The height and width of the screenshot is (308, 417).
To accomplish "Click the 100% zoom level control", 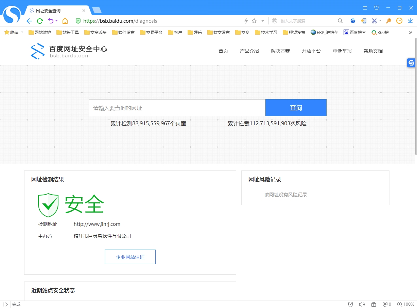I will coord(406,304).
